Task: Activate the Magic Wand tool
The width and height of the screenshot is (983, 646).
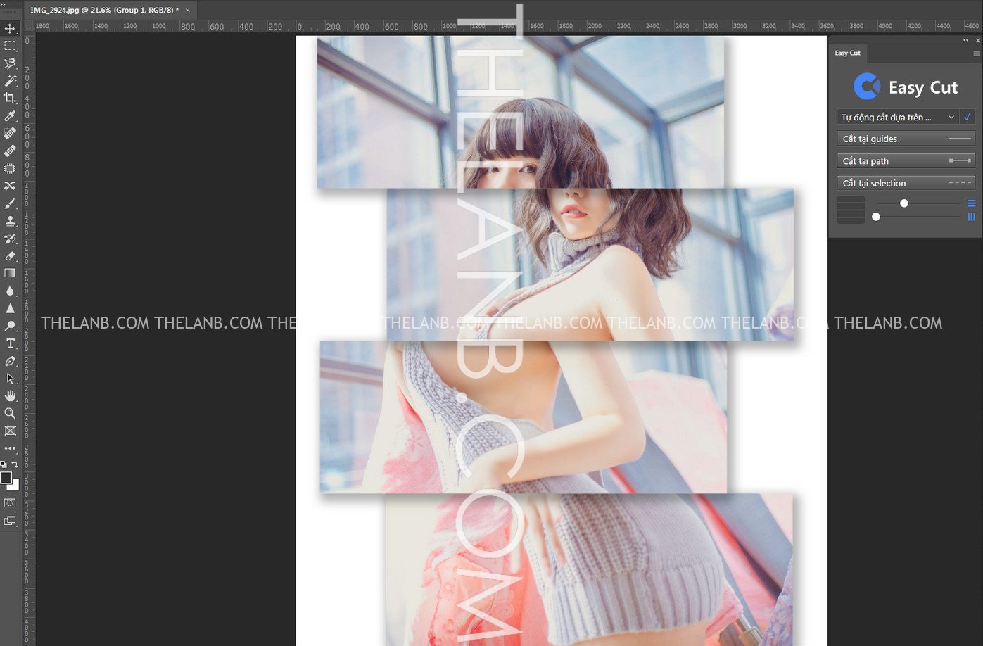Action: click(10, 81)
